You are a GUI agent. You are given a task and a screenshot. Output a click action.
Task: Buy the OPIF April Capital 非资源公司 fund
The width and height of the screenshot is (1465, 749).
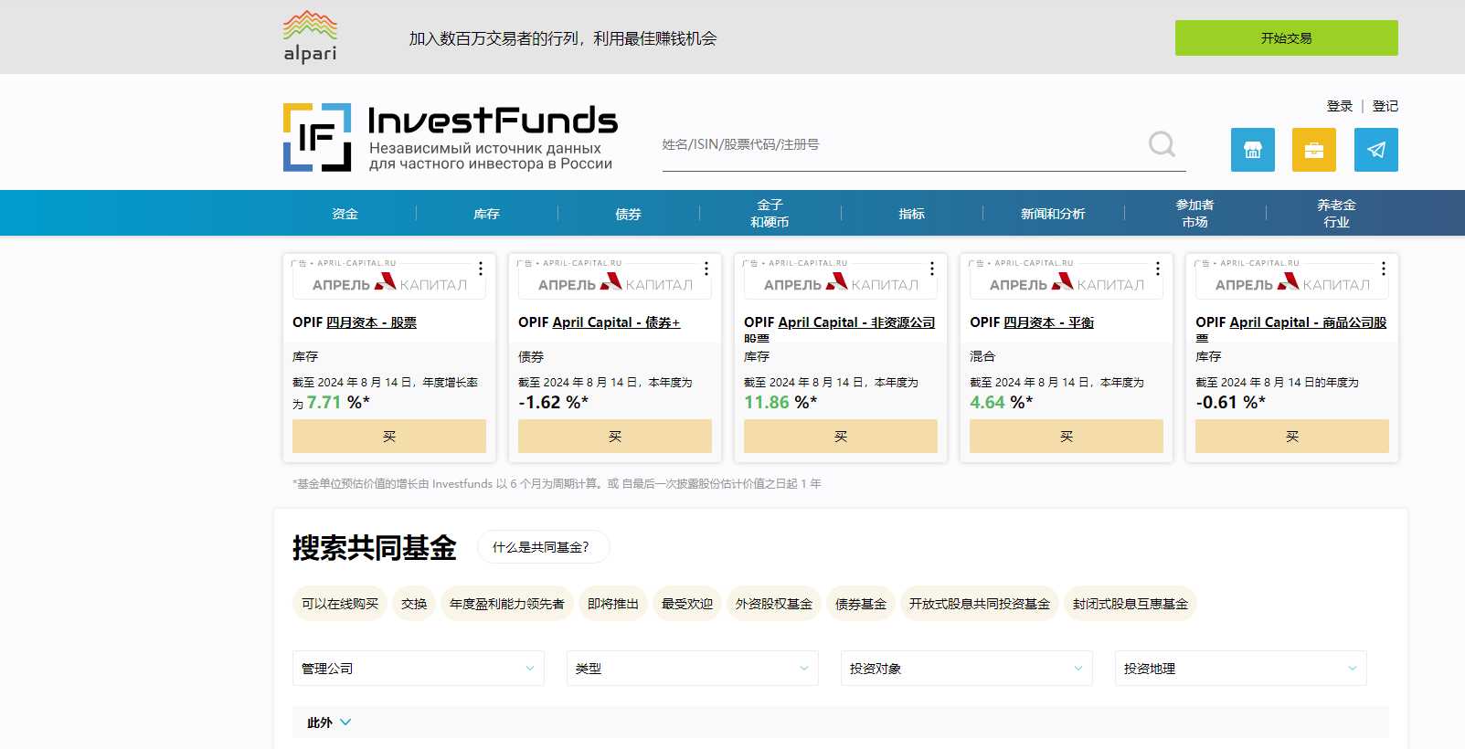click(x=841, y=437)
